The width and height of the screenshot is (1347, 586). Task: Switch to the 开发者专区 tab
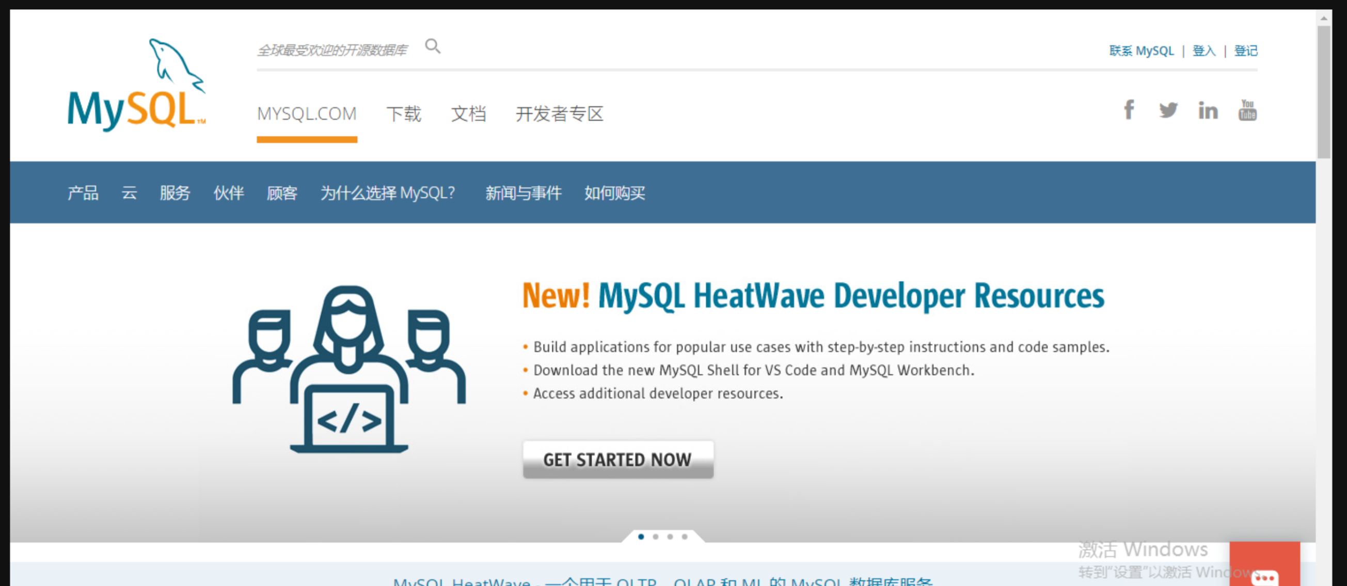(x=560, y=114)
